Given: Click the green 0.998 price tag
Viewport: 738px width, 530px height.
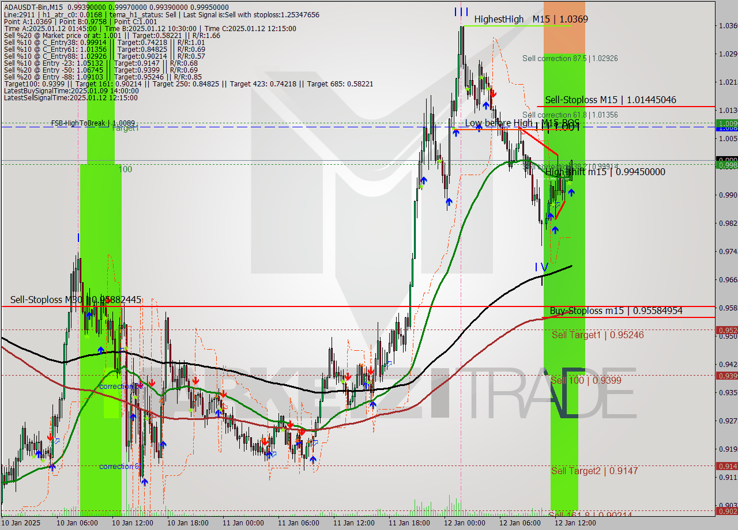Looking at the screenshot, I should [726, 165].
